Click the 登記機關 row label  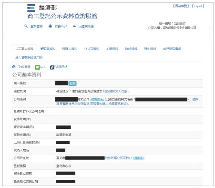20,166
